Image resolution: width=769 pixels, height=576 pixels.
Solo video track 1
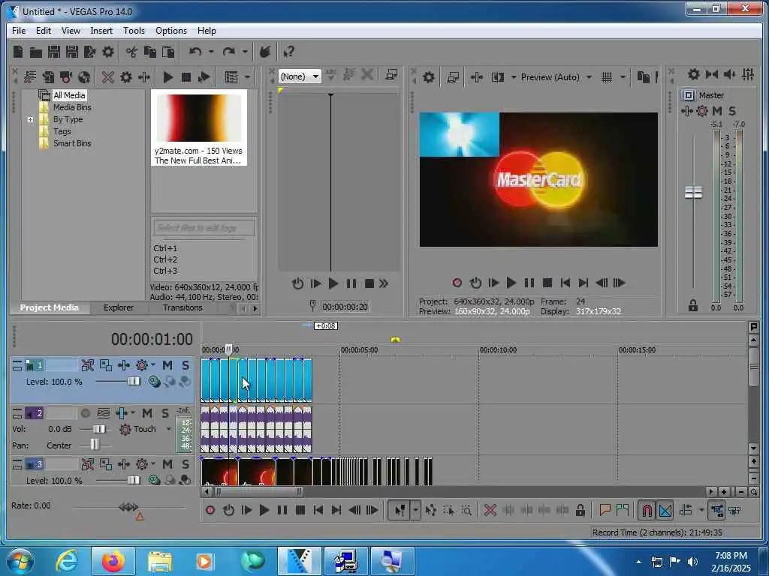tap(185, 365)
